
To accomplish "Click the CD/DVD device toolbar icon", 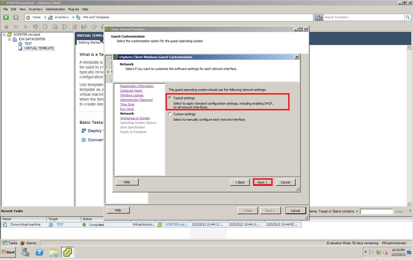I will point(94,27).
